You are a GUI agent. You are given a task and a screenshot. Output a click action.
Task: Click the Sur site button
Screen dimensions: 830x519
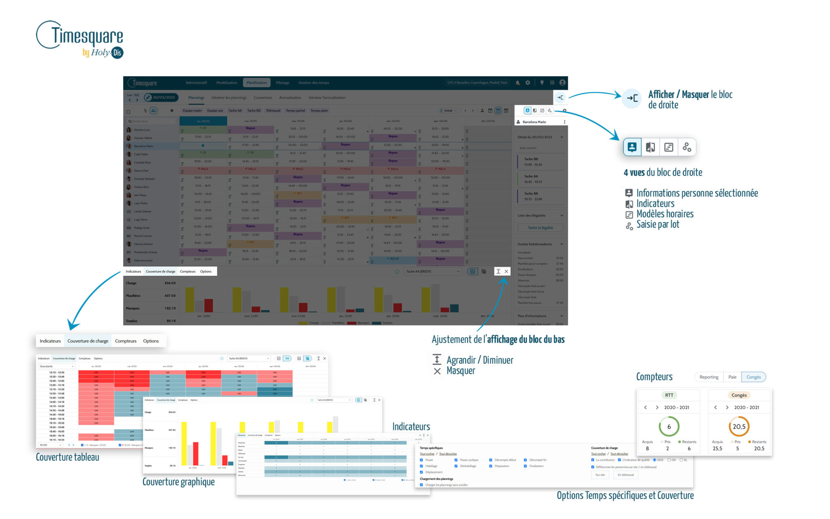(x=600, y=475)
